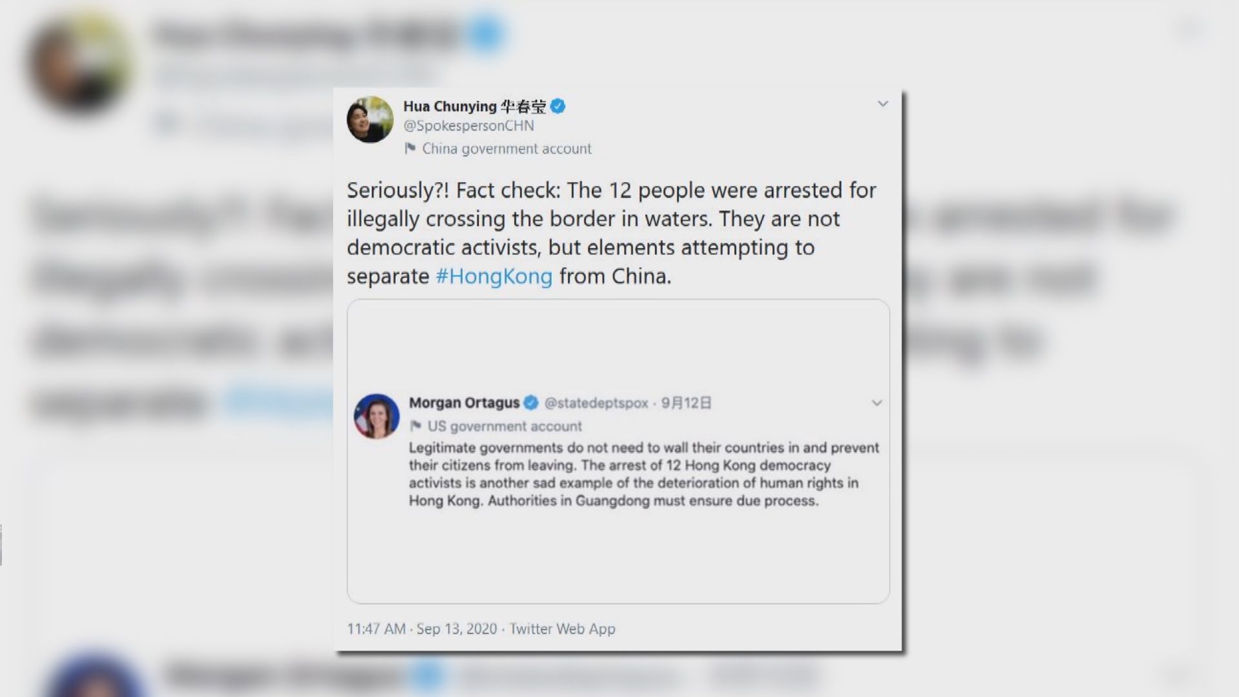
Task: Click the verified badge beside Morgan Ortagus
Action: coord(530,403)
